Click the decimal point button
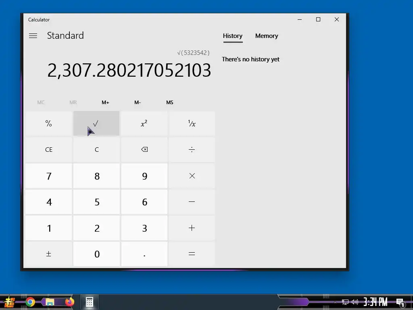The image size is (413, 310). [x=144, y=254]
